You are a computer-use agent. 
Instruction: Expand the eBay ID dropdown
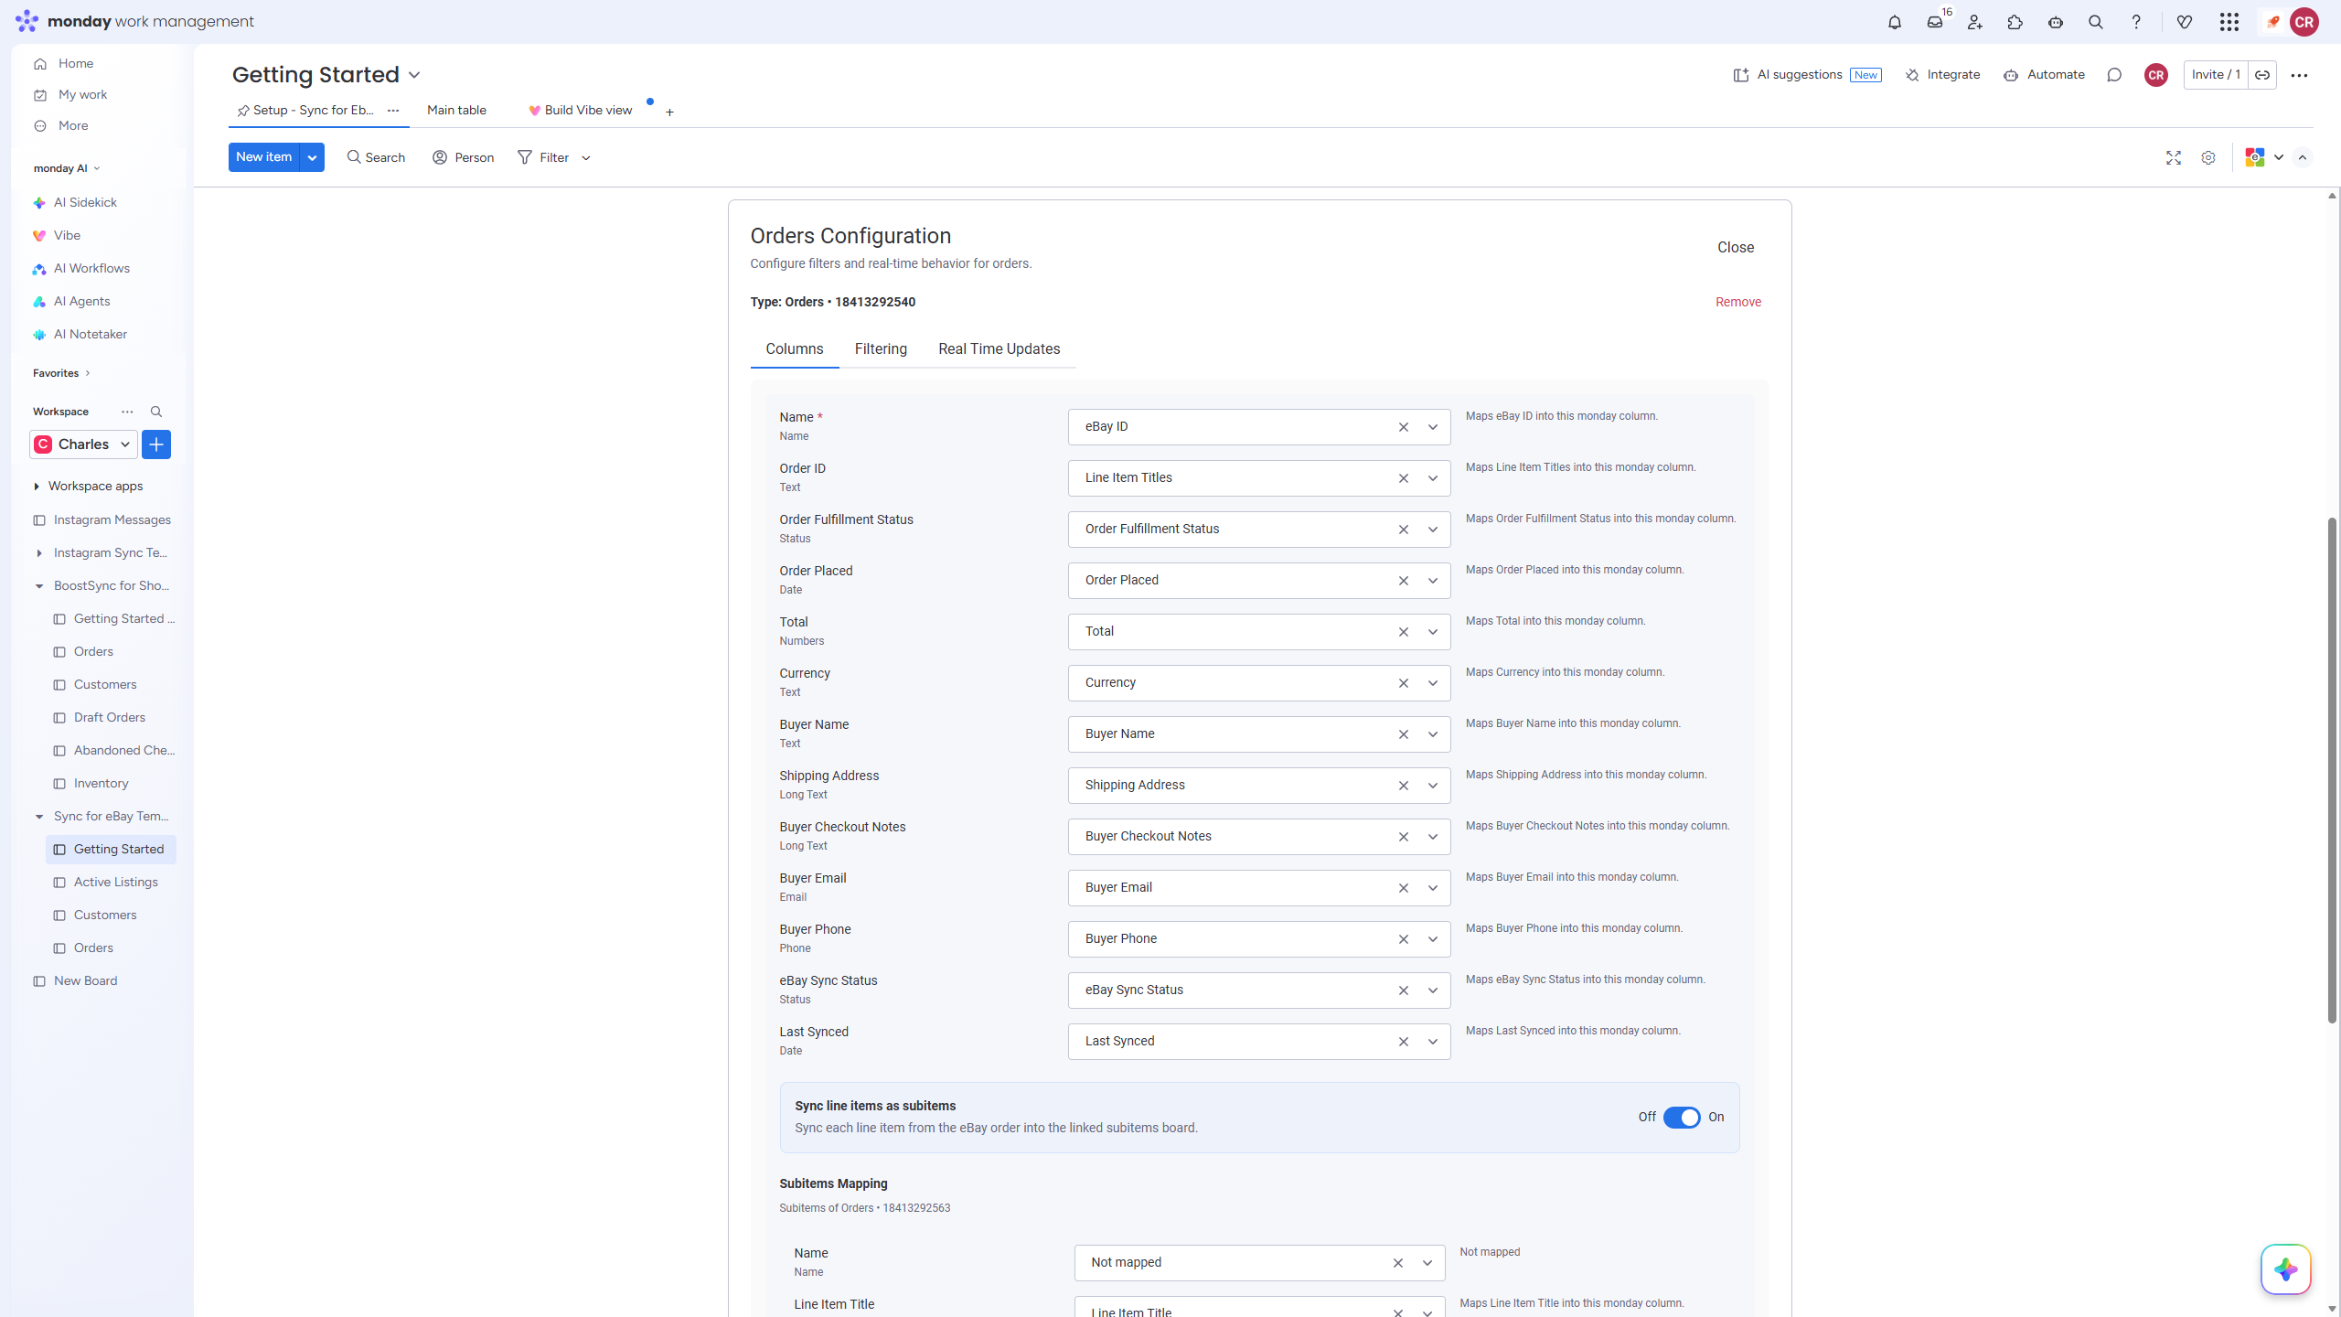(x=1433, y=427)
